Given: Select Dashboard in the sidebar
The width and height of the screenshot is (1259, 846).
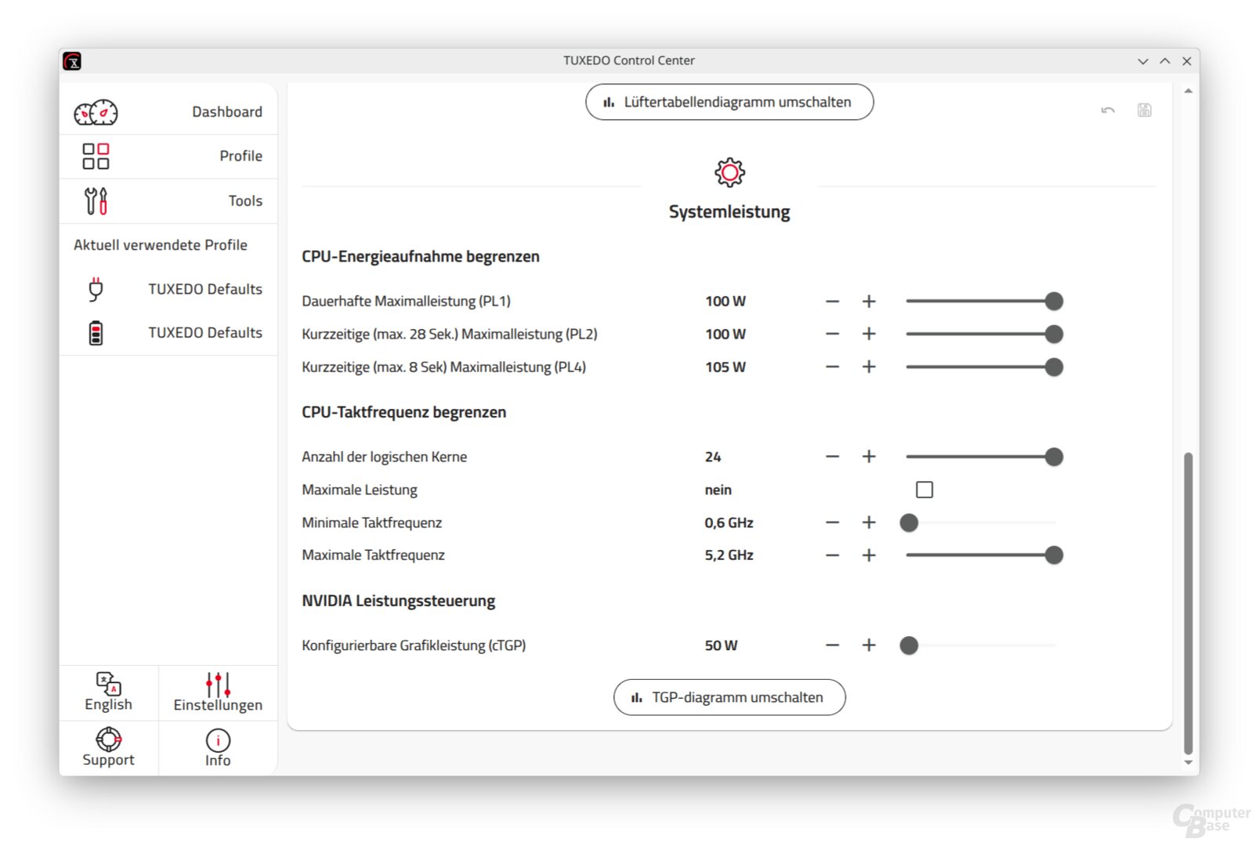Looking at the screenshot, I should 168,112.
